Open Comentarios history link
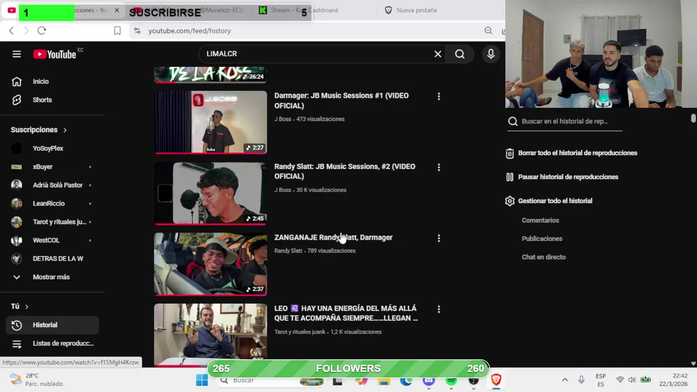Image resolution: width=697 pixels, height=392 pixels. [540, 220]
